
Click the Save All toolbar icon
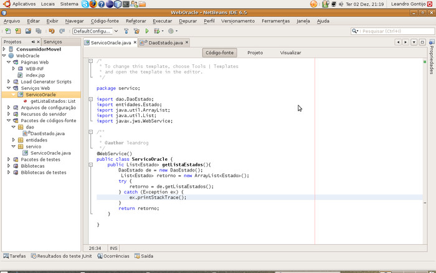[39, 31]
